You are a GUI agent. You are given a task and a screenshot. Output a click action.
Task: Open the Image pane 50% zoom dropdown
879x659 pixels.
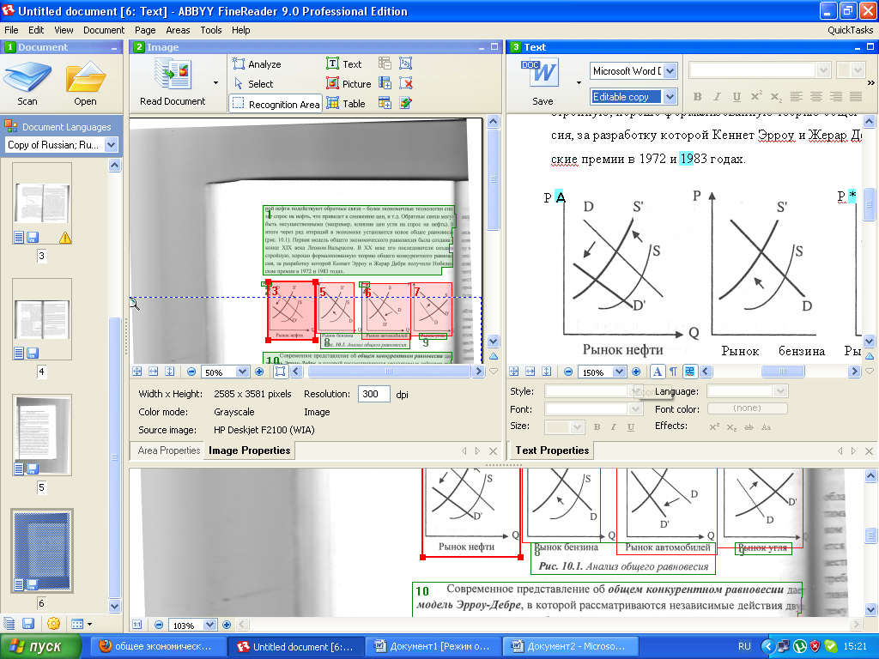242,372
